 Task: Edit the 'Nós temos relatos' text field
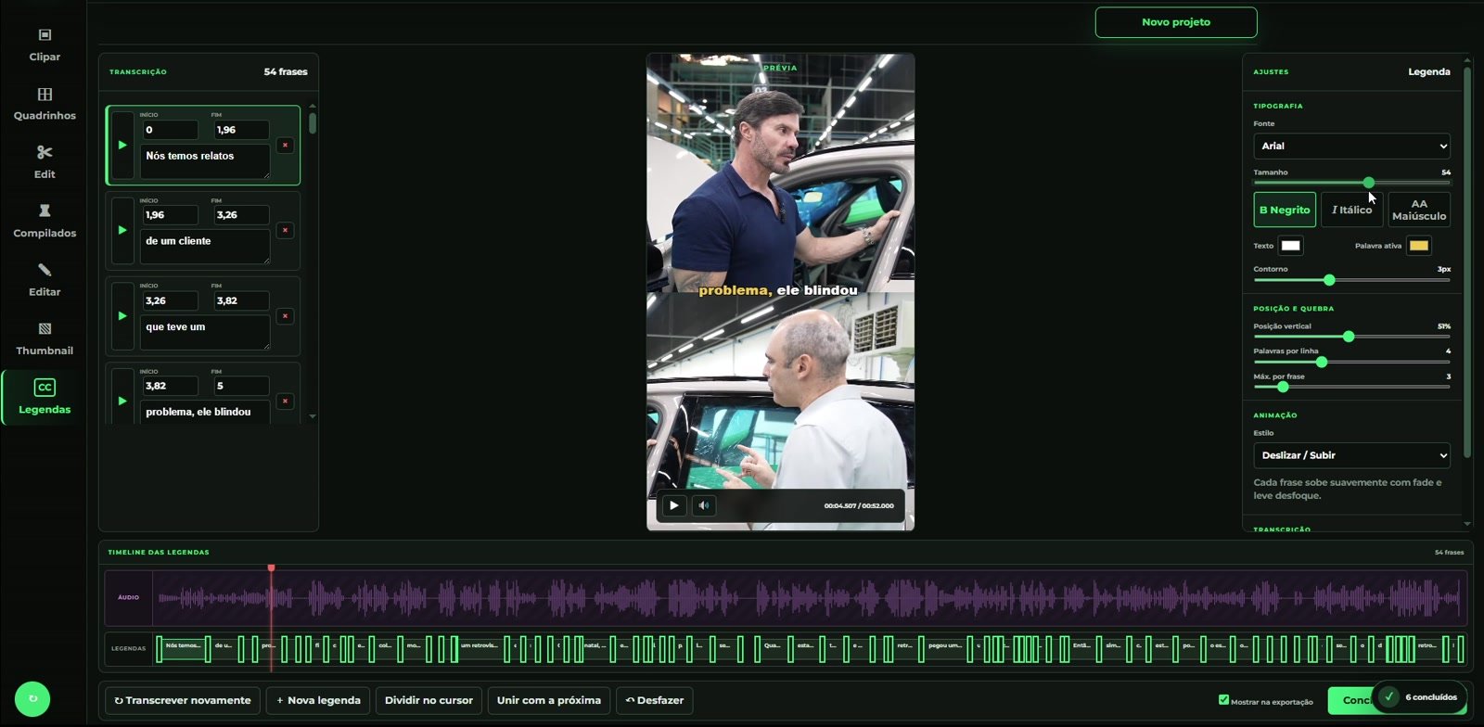(205, 161)
